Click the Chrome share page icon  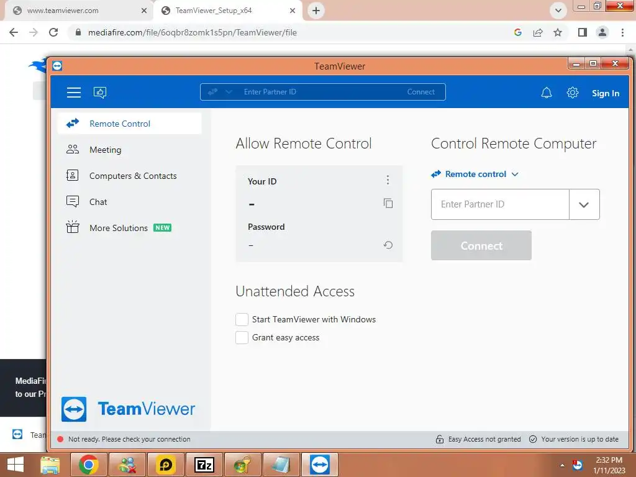point(538,32)
